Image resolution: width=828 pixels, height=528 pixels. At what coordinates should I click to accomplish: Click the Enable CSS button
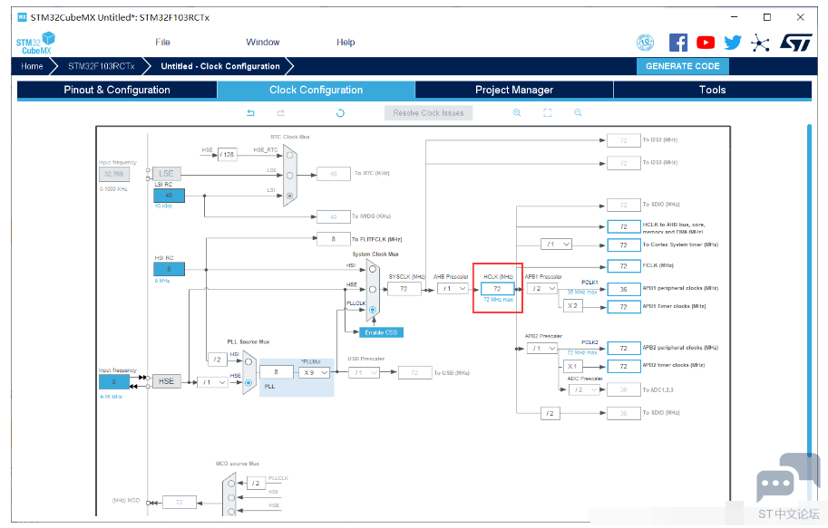pyautogui.click(x=381, y=332)
